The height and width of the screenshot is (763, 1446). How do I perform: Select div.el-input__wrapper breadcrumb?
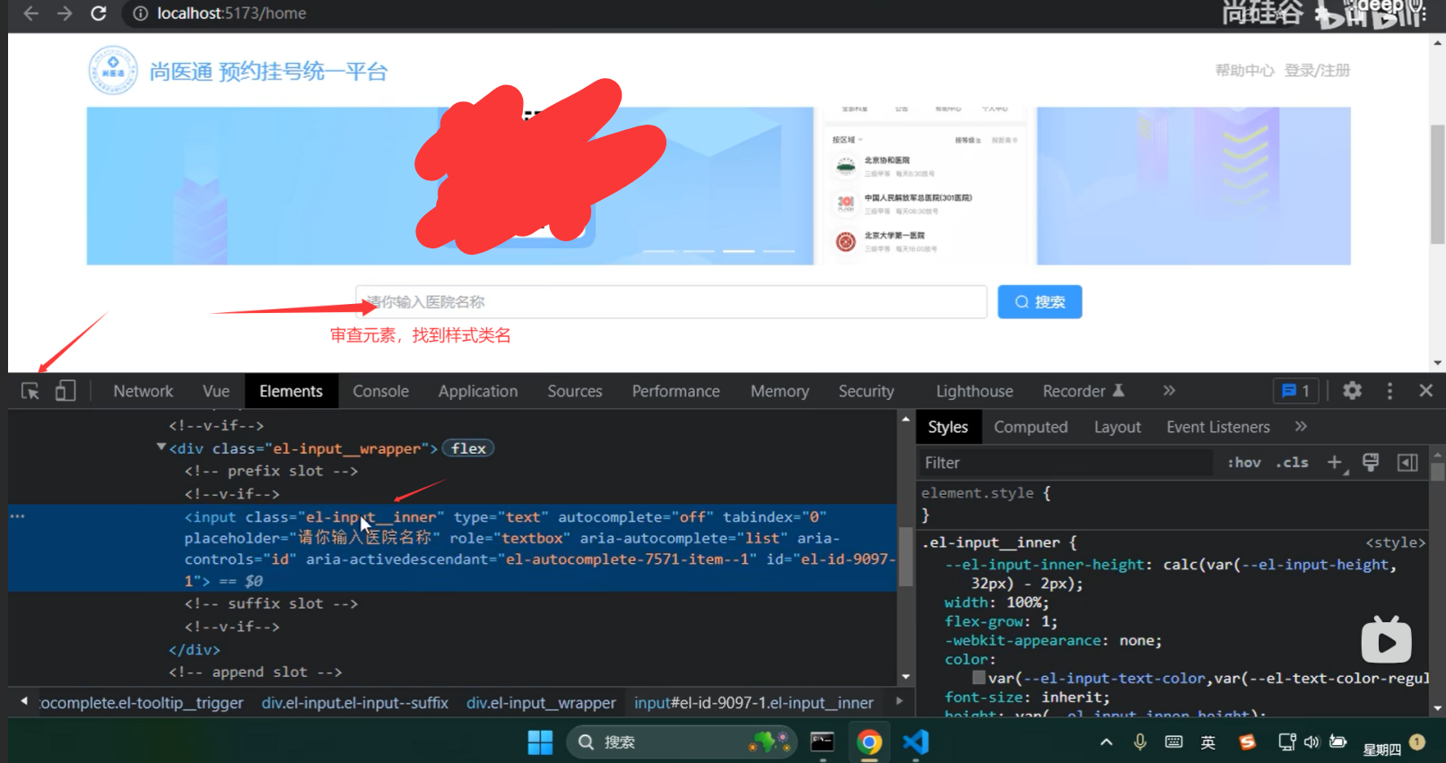pyautogui.click(x=541, y=703)
